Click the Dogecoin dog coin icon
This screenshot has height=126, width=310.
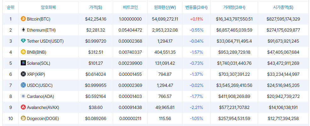tap(23, 118)
